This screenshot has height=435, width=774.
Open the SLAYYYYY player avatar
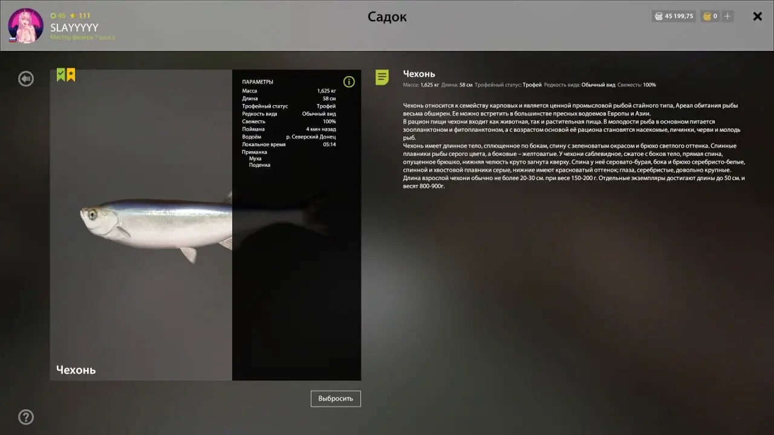[x=25, y=25]
